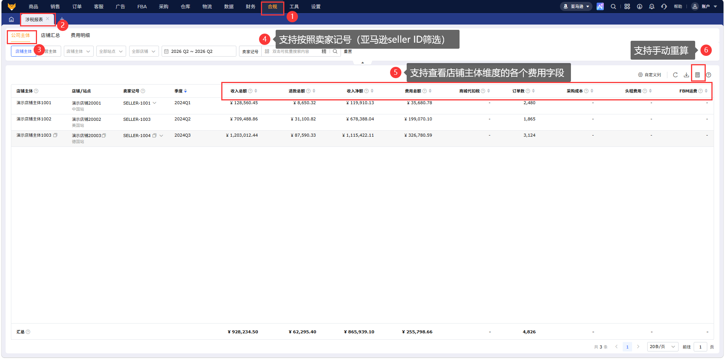725x359 pixels.
Task: Click the 前往 page number input
Action: click(x=700, y=347)
